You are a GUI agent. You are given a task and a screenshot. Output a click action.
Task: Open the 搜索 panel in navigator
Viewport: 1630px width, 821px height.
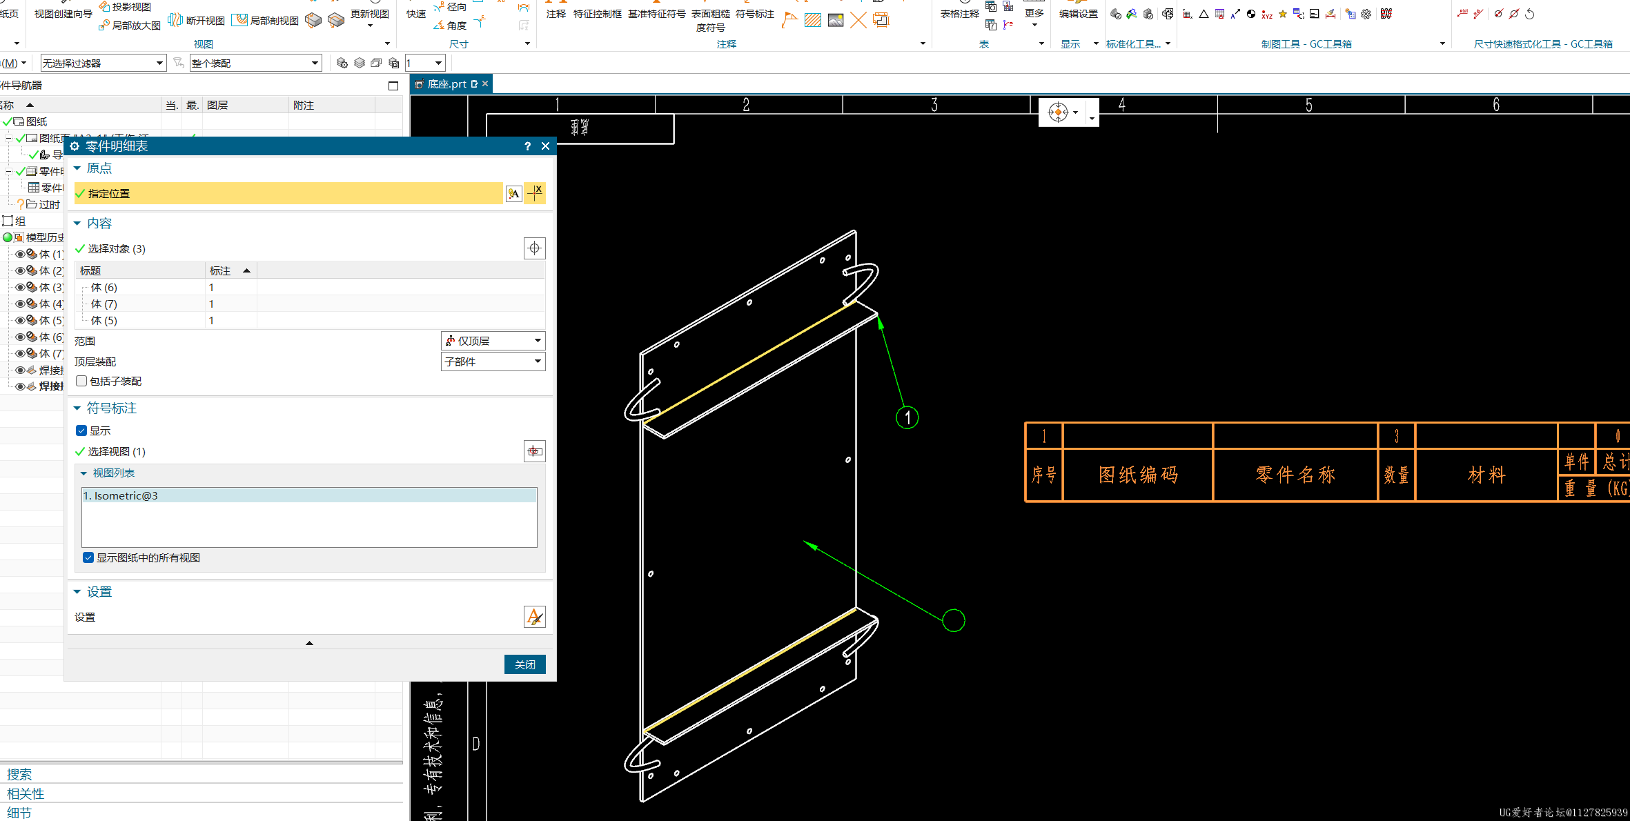(19, 774)
